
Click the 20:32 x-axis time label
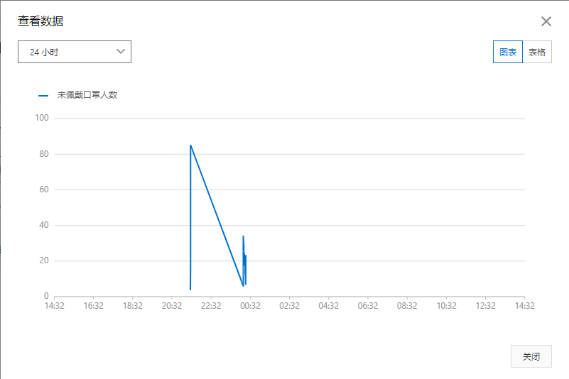(x=172, y=305)
